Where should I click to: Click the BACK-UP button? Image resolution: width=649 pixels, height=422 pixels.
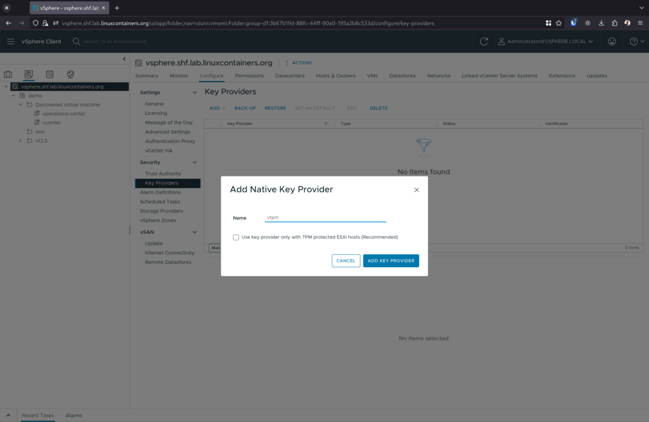[x=245, y=108]
